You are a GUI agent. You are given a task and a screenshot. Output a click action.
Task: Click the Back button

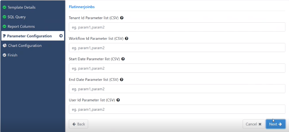click(78, 124)
